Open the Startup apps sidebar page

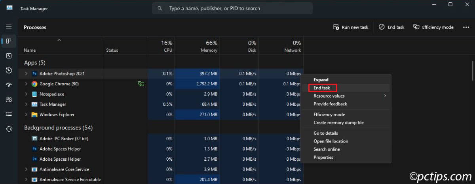coord(9,85)
